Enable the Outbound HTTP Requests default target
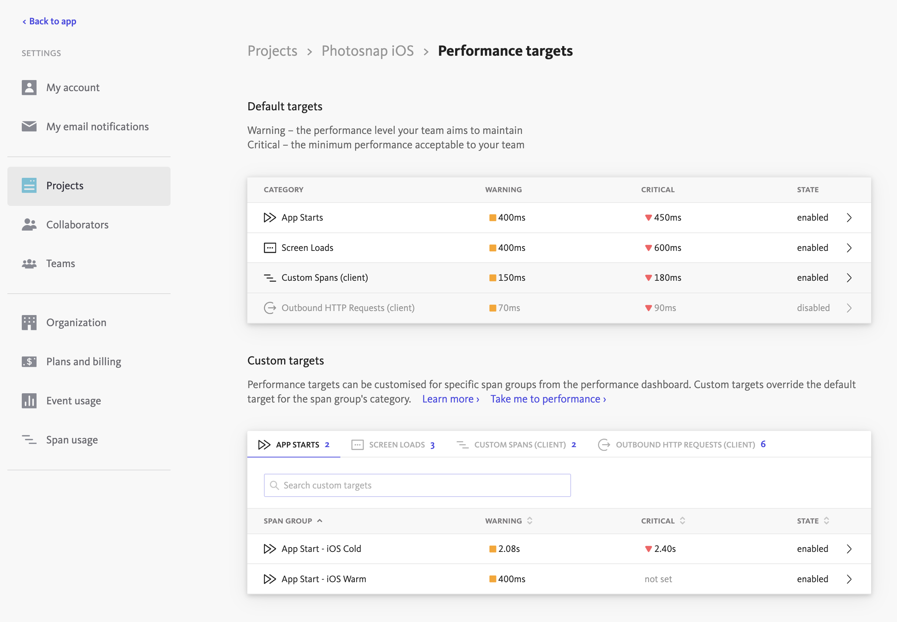The width and height of the screenshot is (897, 622). [813, 307]
